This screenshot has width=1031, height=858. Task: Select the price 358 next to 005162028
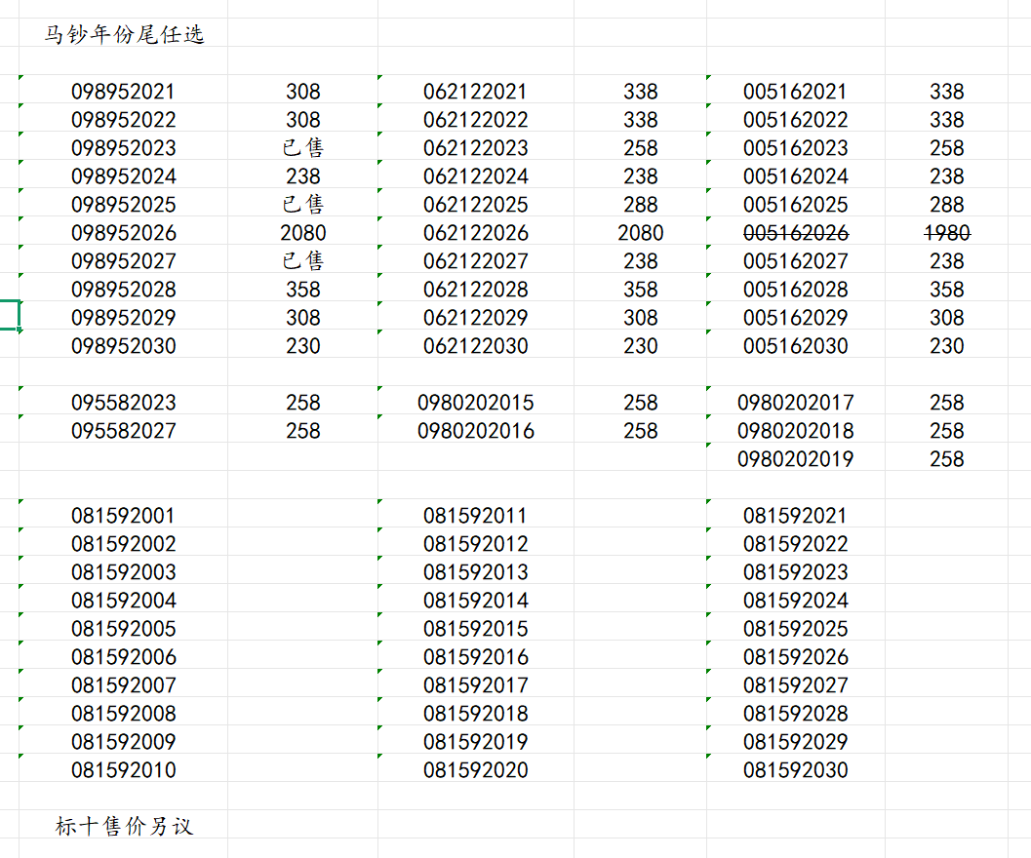tap(946, 290)
